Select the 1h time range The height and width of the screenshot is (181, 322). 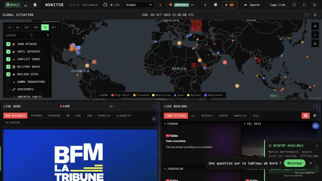point(10,27)
